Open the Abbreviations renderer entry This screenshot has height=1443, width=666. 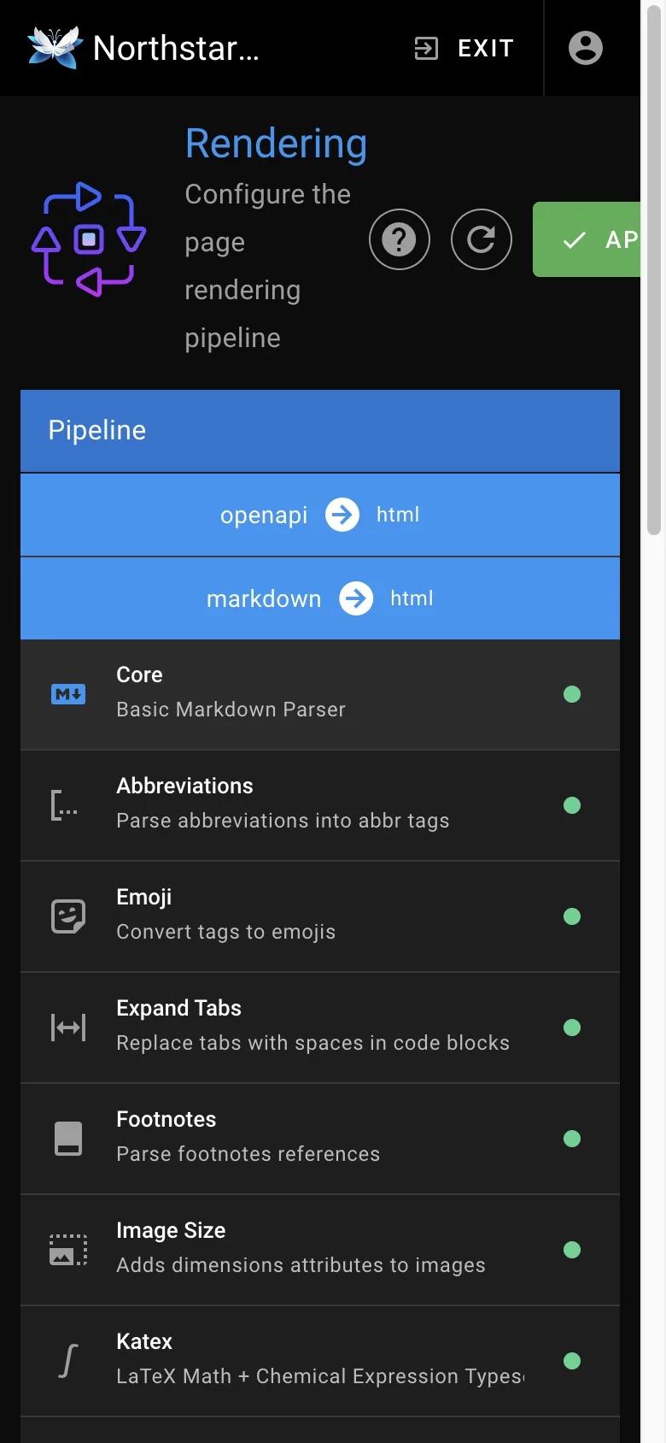tap(320, 805)
